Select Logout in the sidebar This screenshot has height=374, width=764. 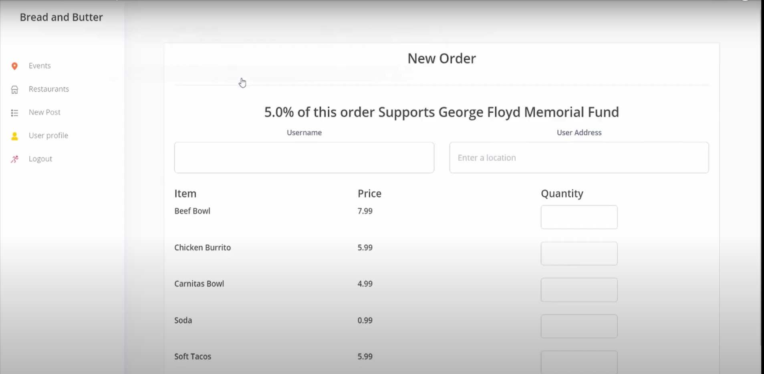[40, 158]
